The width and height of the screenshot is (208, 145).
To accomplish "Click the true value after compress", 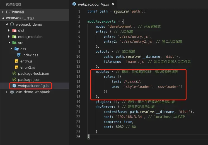I will [x=128, y=122].
